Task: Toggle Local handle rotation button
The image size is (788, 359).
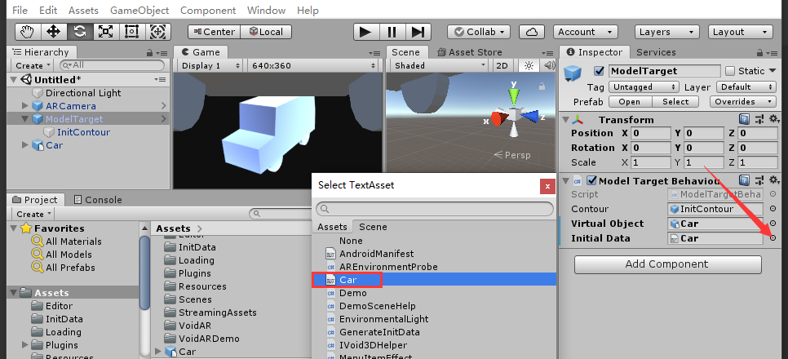Action: [267, 32]
